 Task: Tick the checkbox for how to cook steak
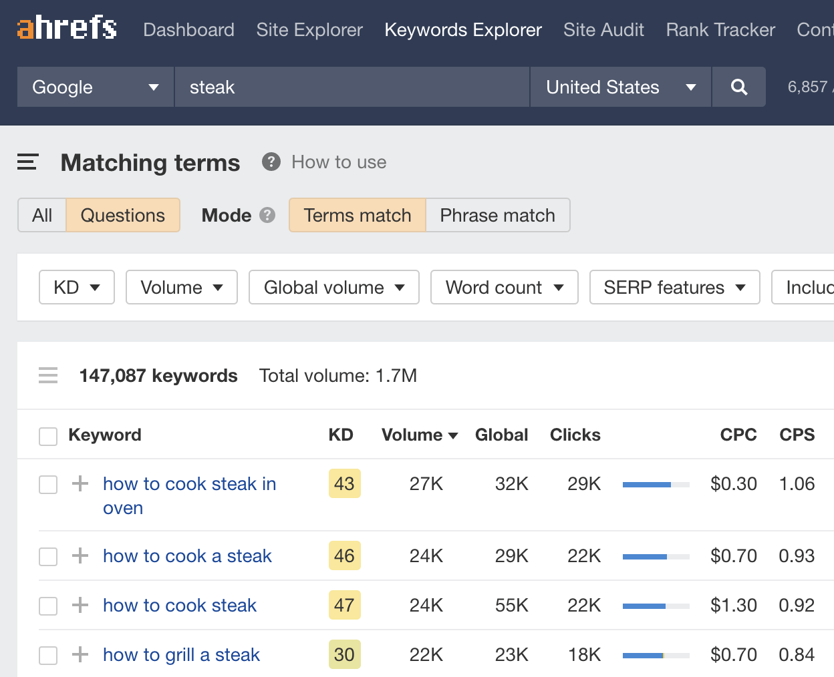48,606
